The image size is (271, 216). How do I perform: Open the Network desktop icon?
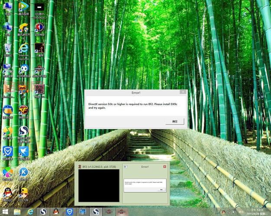(x=8, y=29)
